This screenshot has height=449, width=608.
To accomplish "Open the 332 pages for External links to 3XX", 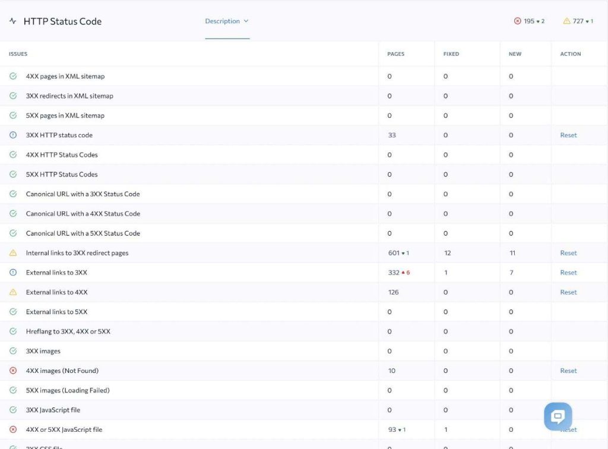I will [x=394, y=273].
